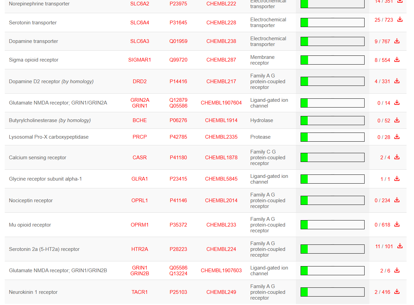Click the 25 / 723 known actives link

click(x=384, y=20)
